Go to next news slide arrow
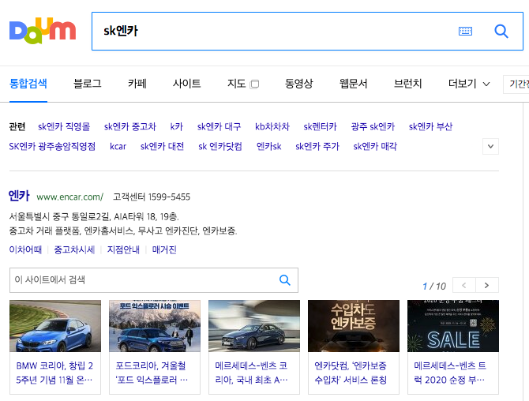The height and width of the screenshot is (401, 529). tap(487, 285)
